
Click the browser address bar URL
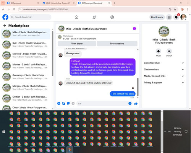click(45, 10)
